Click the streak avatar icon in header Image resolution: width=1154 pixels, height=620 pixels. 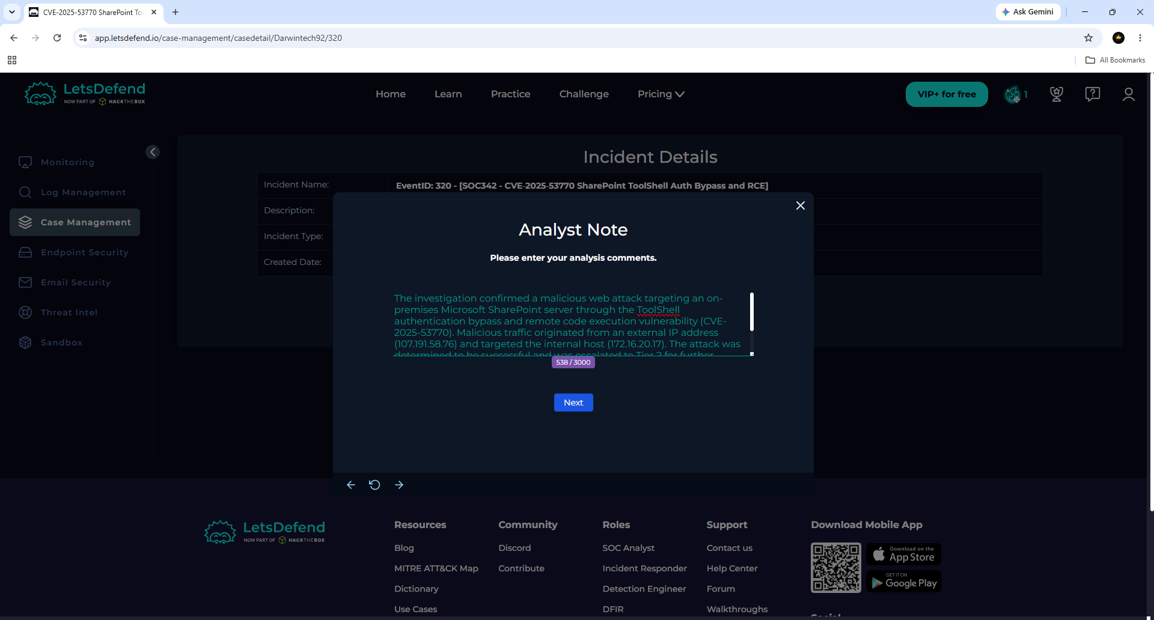(x=1013, y=94)
